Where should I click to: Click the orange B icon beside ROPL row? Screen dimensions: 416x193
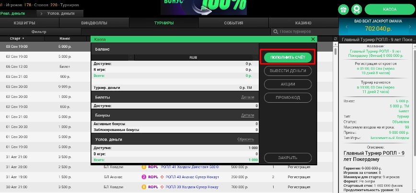pos(143,167)
